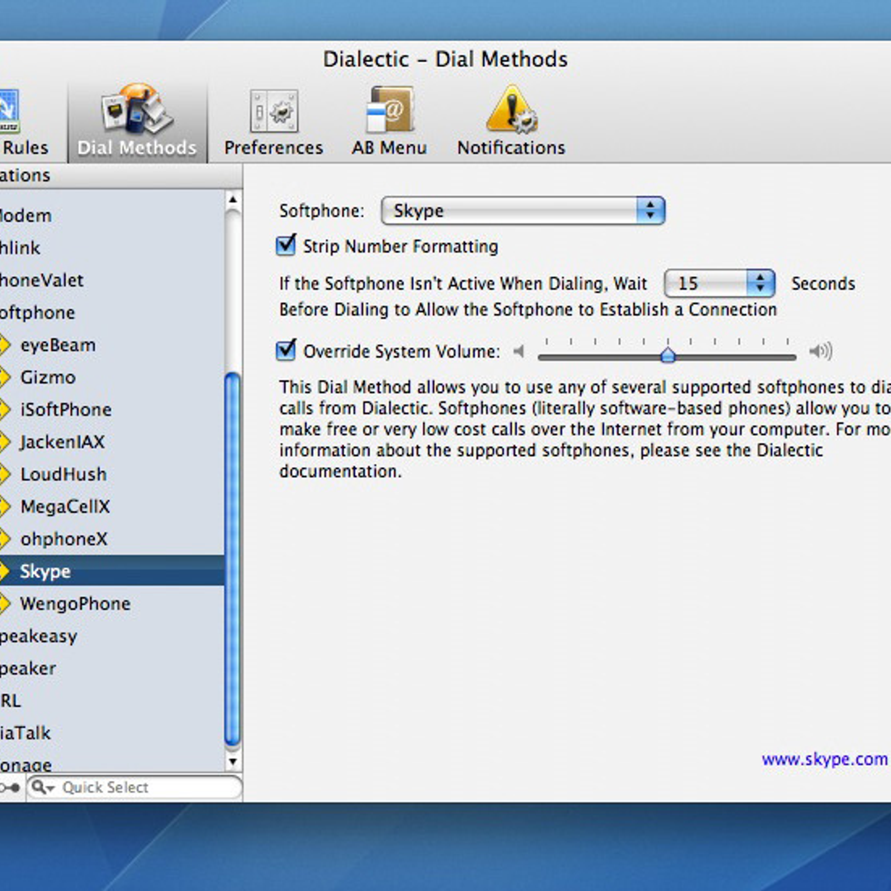Uncheck Strip Number Formatting
This screenshot has width=891, height=891.
286,246
